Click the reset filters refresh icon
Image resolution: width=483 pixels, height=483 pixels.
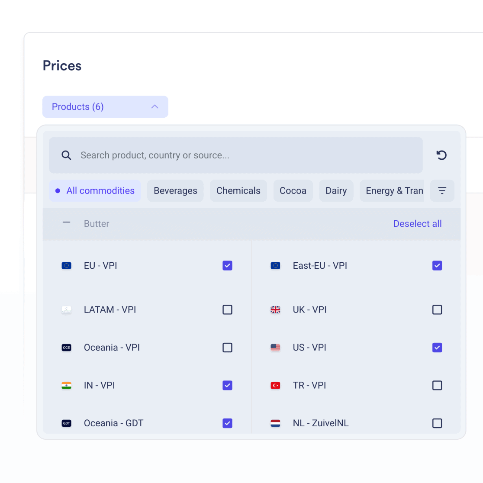pos(441,155)
